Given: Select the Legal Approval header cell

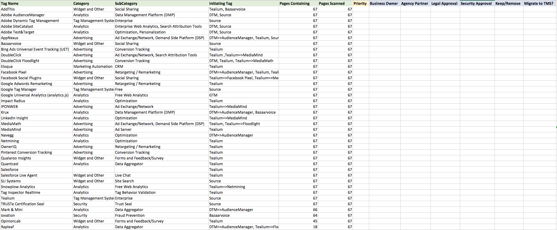Looking at the screenshot, I should [445, 3].
